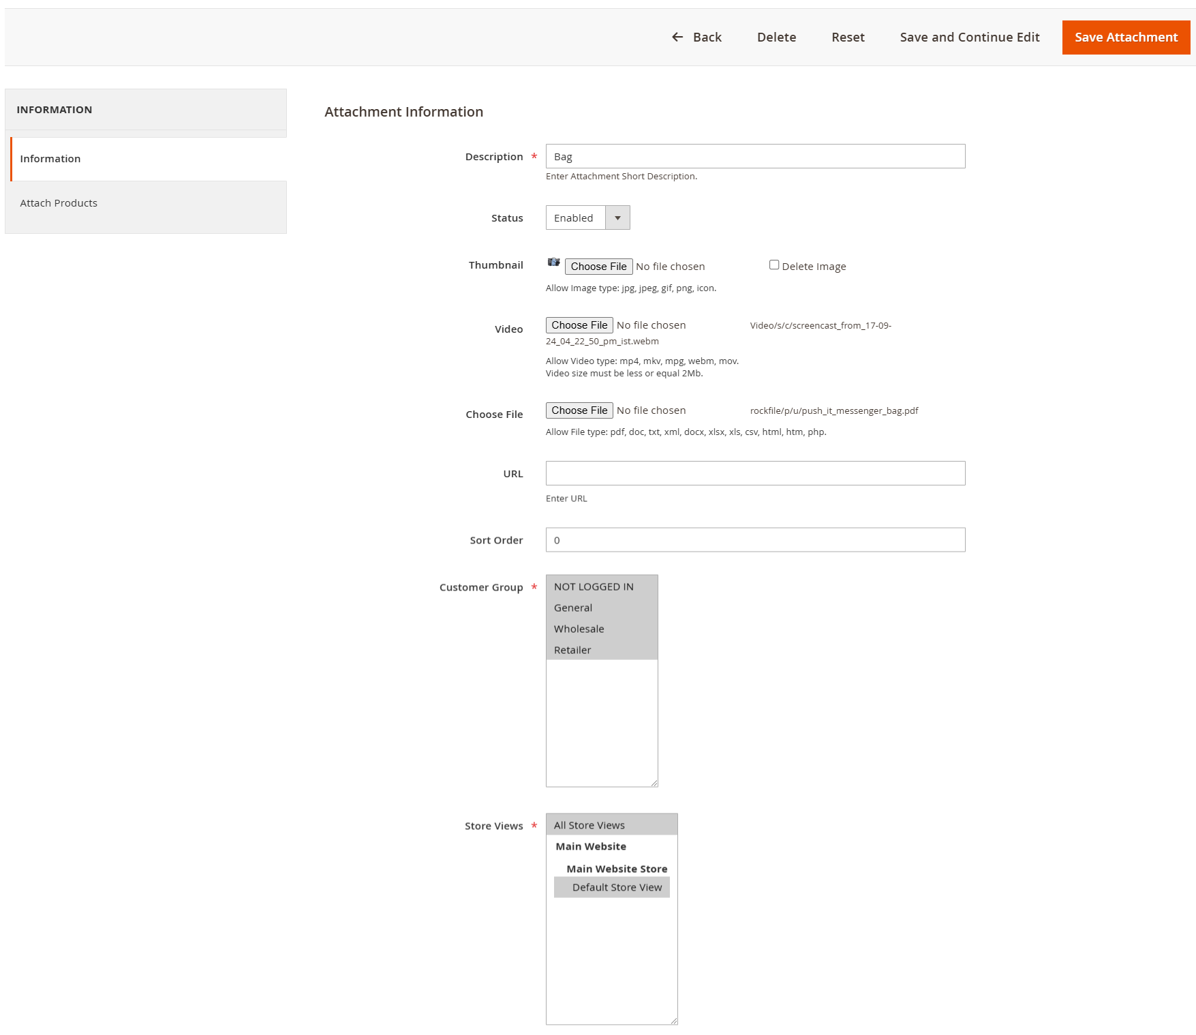Viewport: 1196px width, 1035px height.
Task: Reset the attachment form
Action: (x=848, y=37)
